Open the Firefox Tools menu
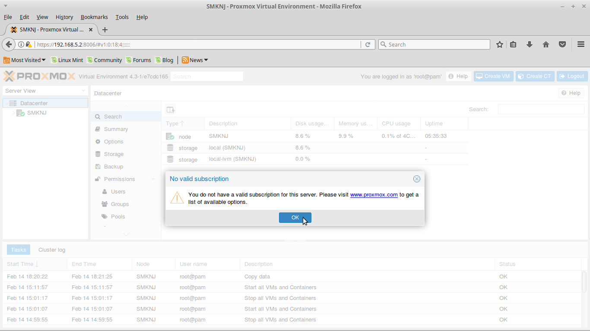The height and width of the screenshot is (331, 590). [x=122, y=17]
